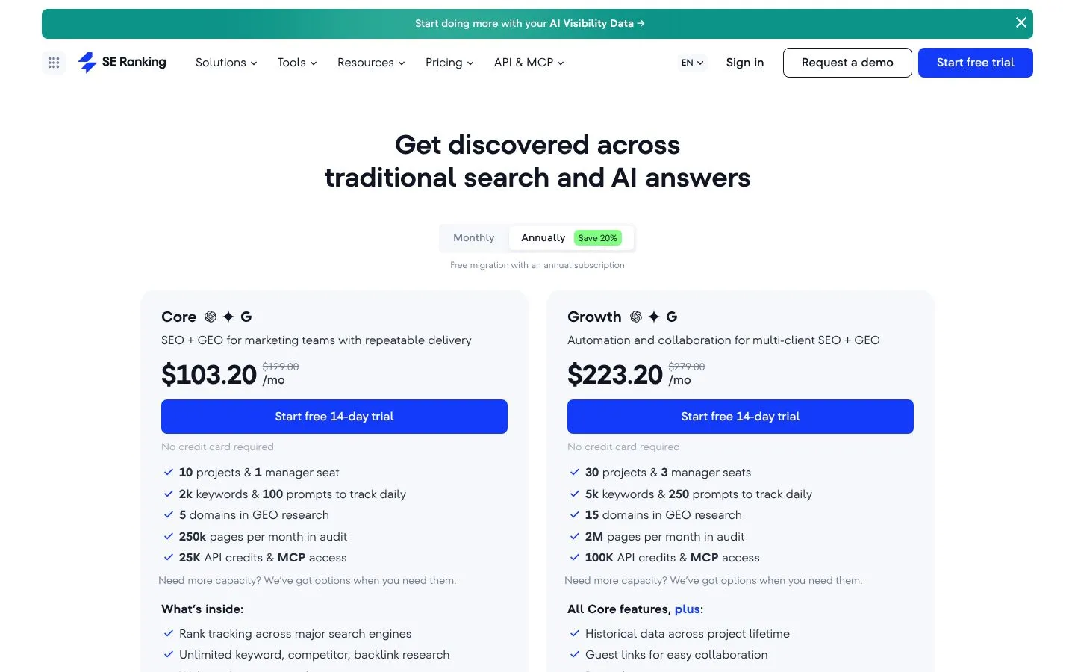
Task: Click the Google G icon beside Growth
Action: click(672, 317)
